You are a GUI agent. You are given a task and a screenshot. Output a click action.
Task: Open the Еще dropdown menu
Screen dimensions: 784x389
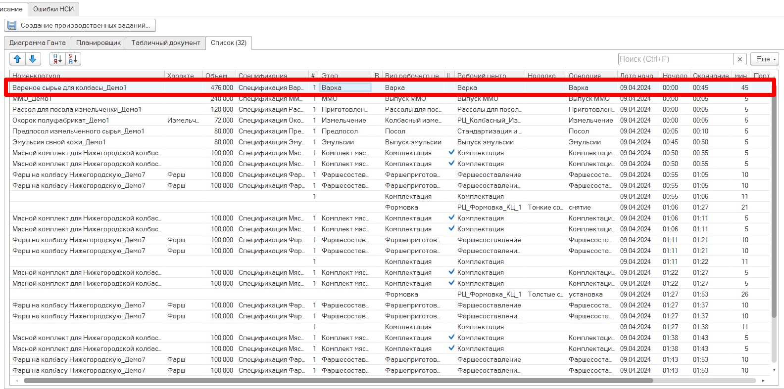[765, 59]
